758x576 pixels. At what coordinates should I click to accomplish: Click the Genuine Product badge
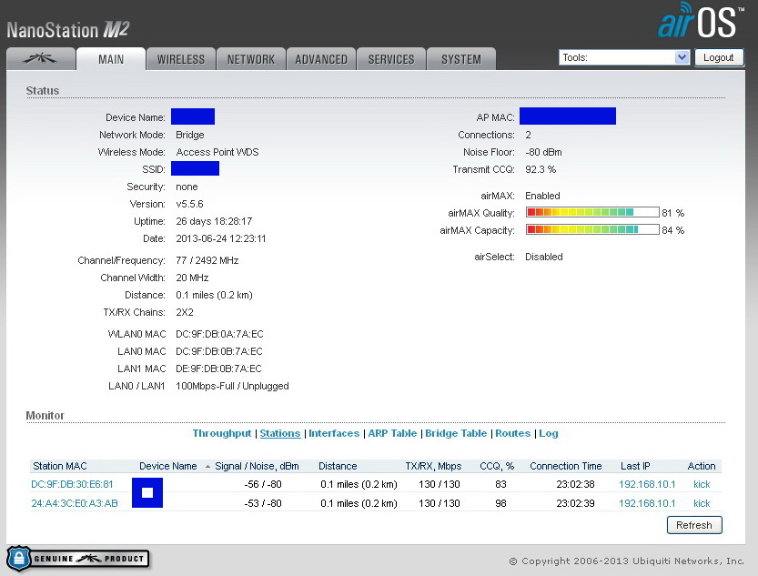(78, 558)
